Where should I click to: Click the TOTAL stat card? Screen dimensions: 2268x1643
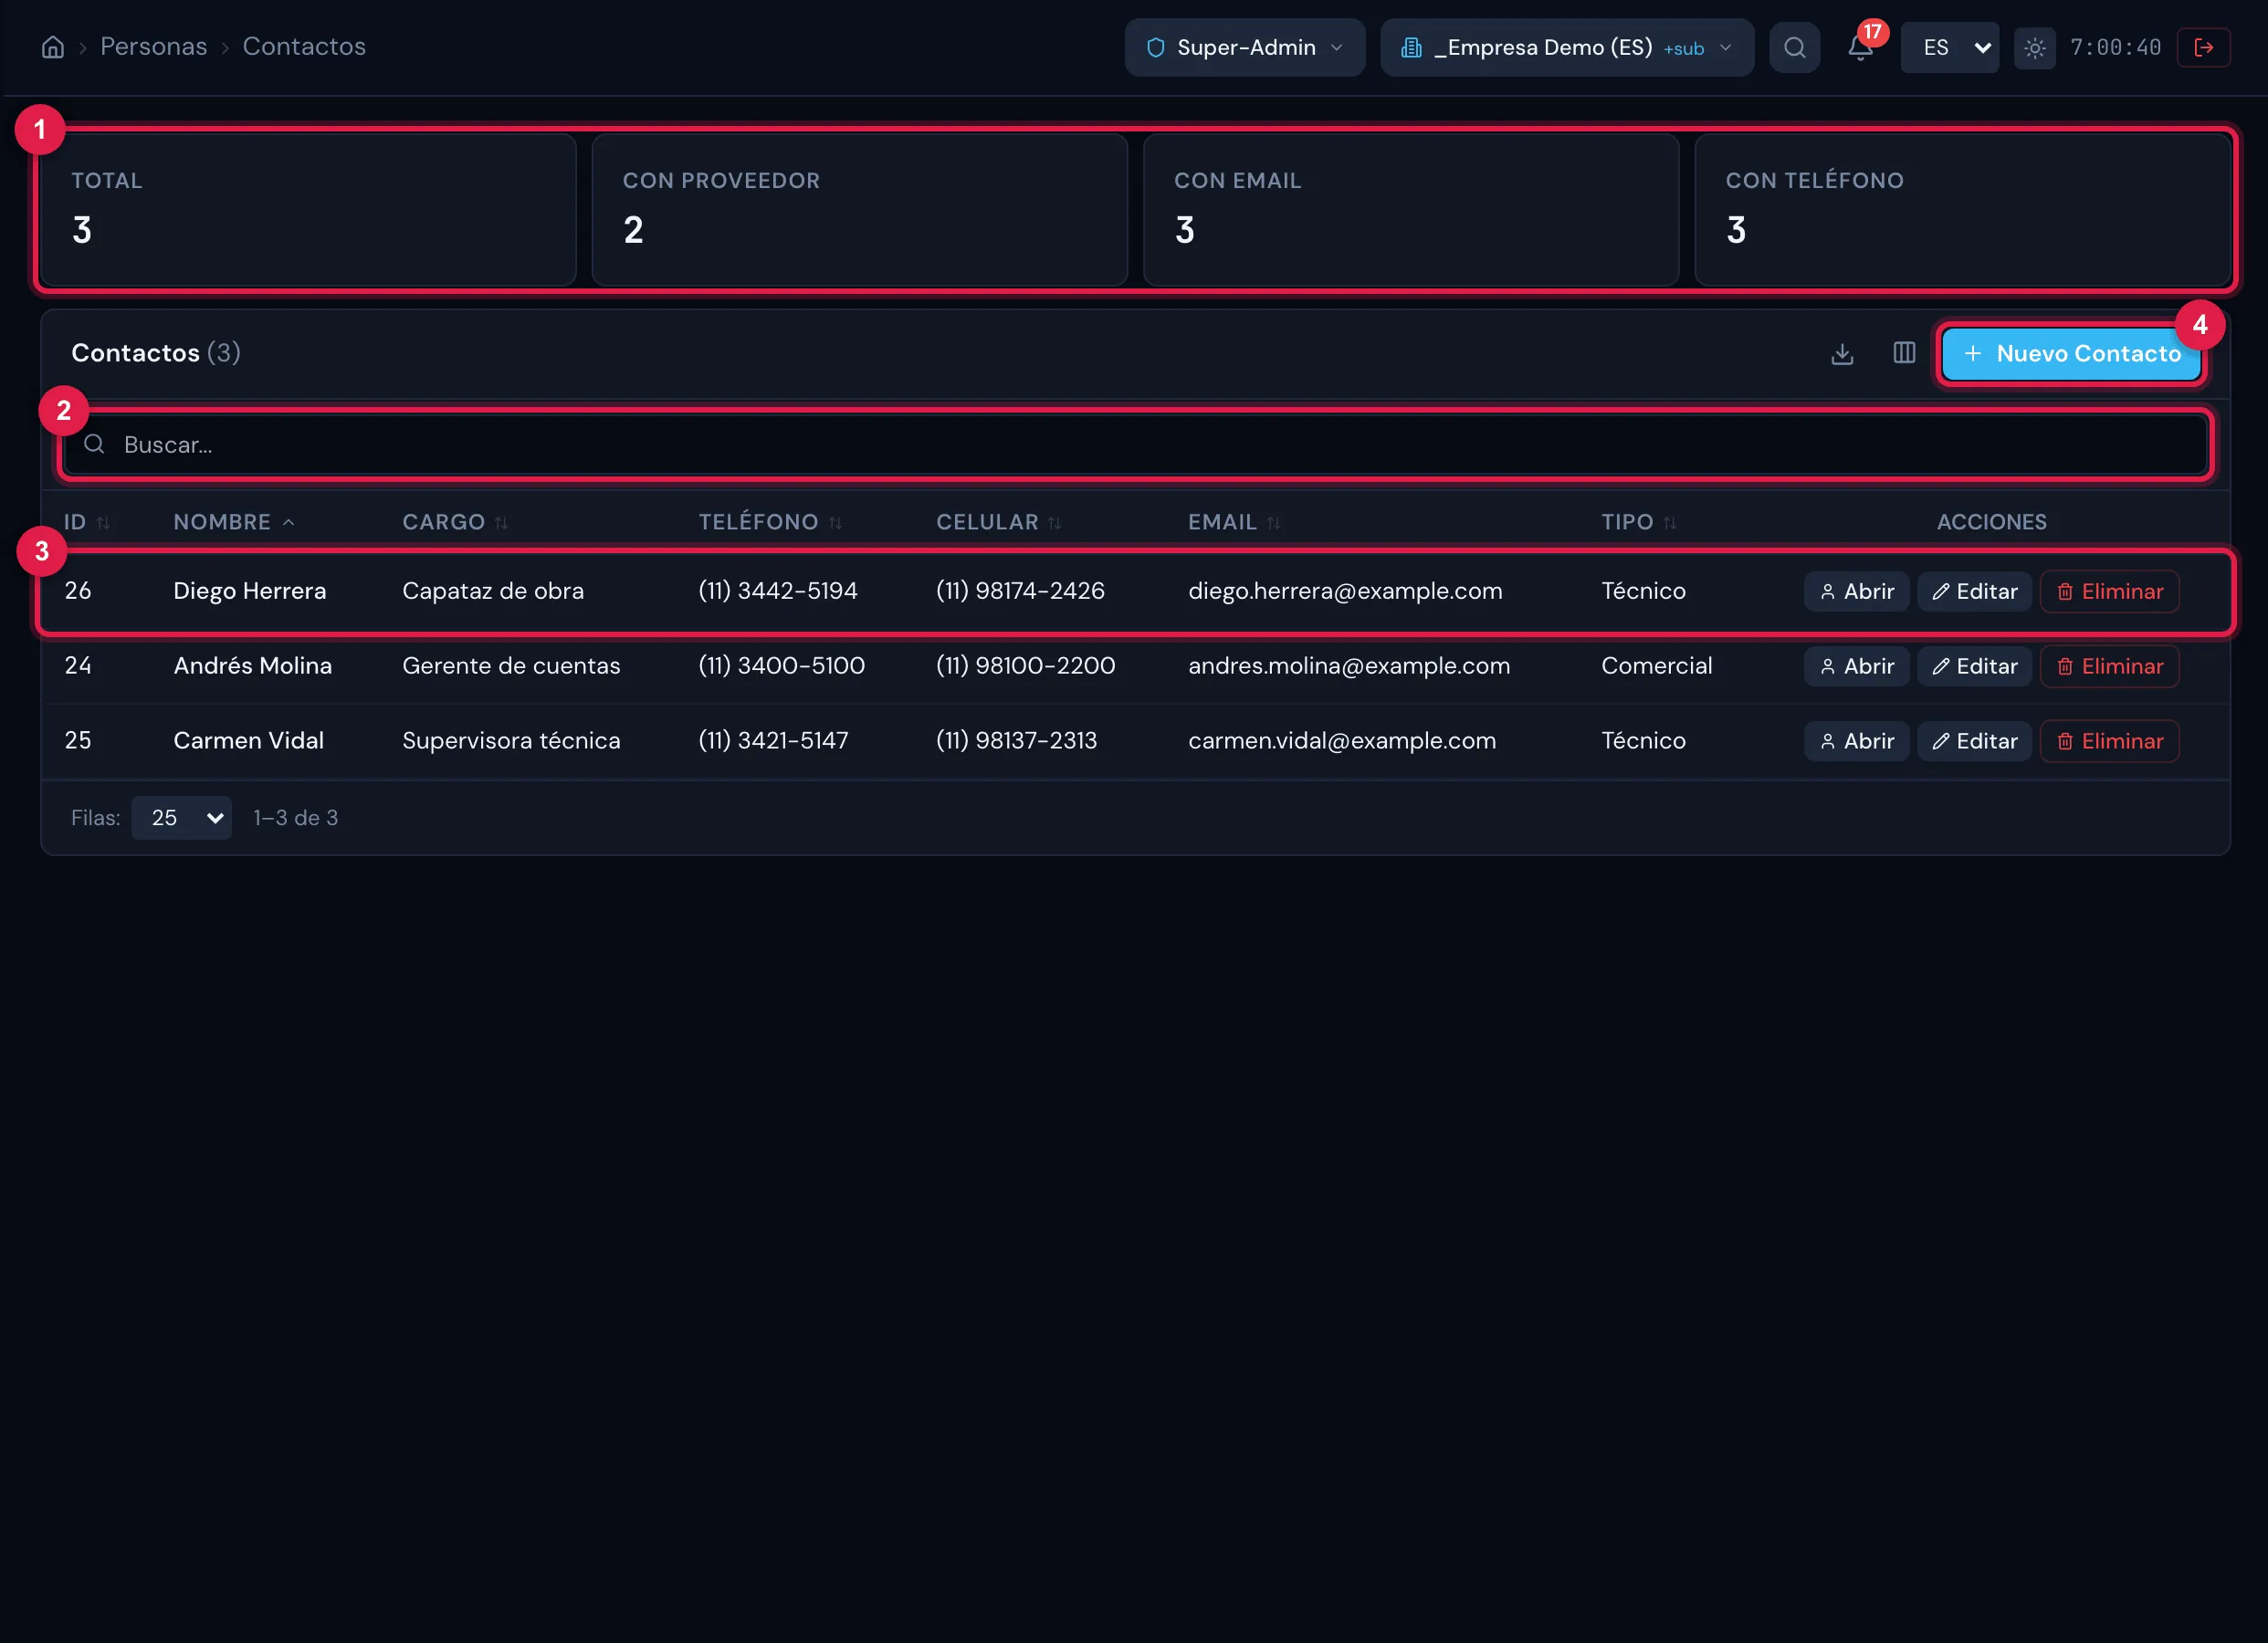click(x=308, y=210)
